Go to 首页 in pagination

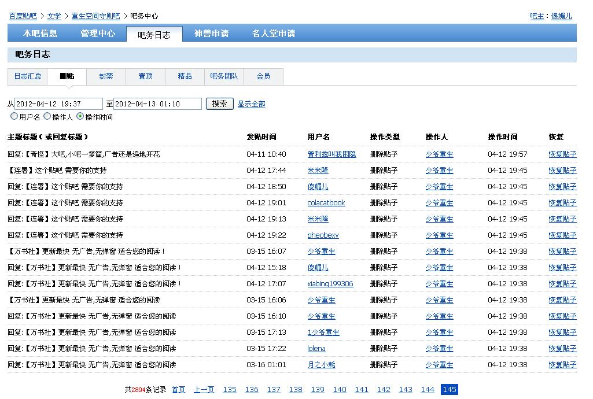click(179, 390)
